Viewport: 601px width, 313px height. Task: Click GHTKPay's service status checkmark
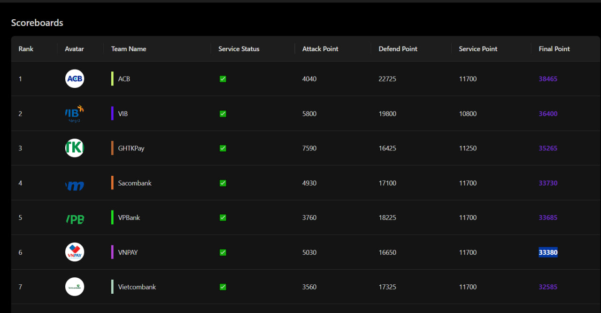click(223, 148)
